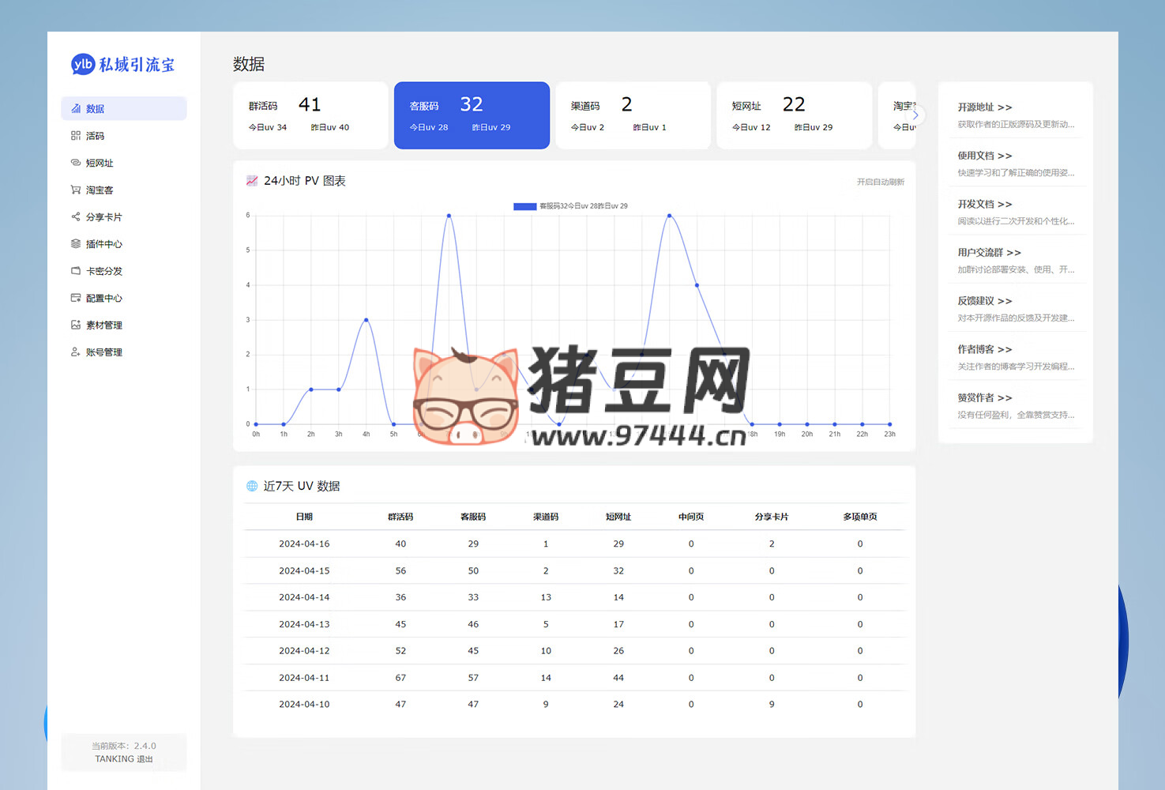Click the 数据 page heading
1165x790 pixels.
tap(249, 64)
